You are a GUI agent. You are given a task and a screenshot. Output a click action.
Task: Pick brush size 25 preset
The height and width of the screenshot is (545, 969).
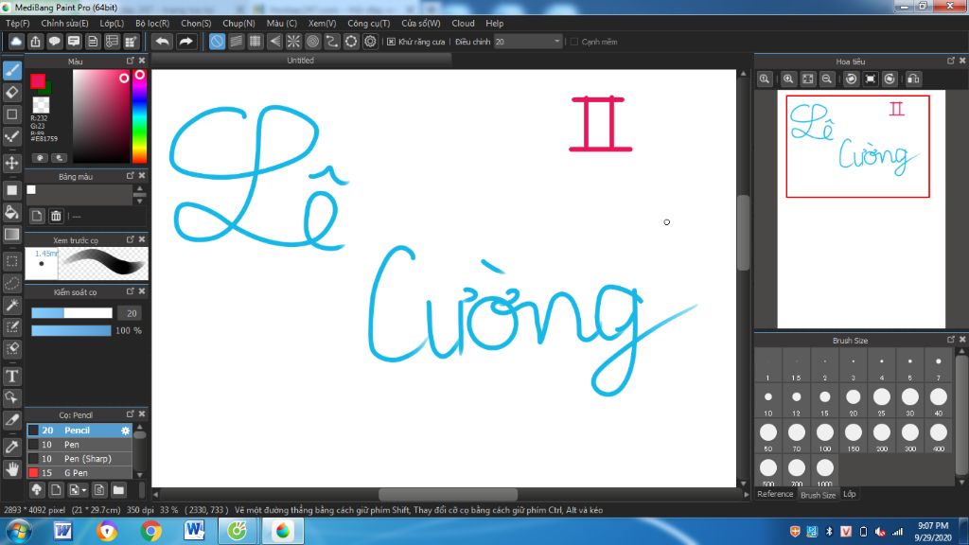[x=881, y=401]
